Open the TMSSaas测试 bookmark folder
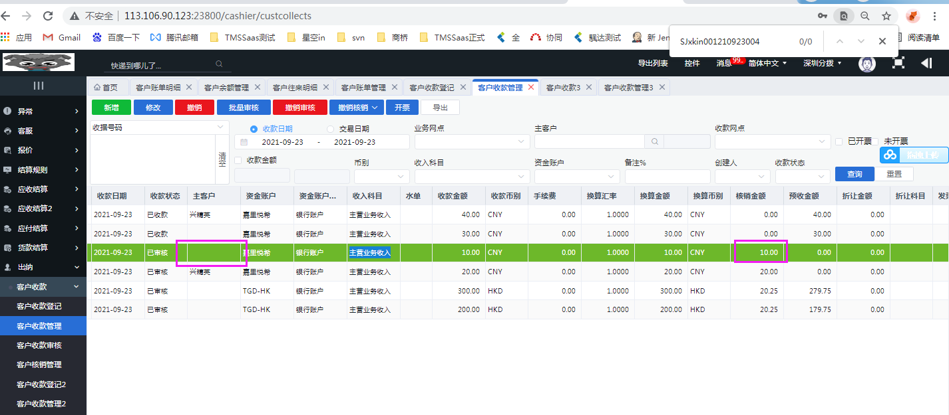 coord(242,37)
